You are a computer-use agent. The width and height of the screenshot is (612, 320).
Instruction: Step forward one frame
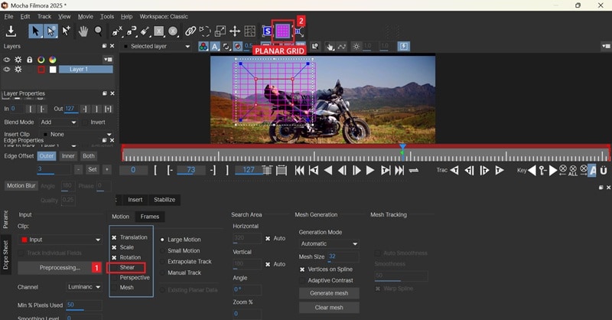point(356,171)
